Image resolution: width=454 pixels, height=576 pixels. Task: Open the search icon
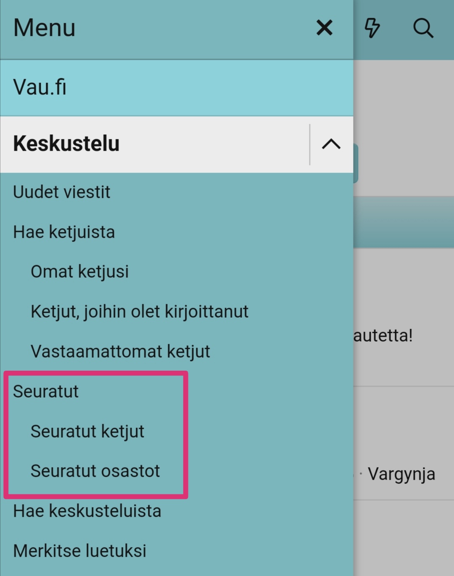coord(423,28)
